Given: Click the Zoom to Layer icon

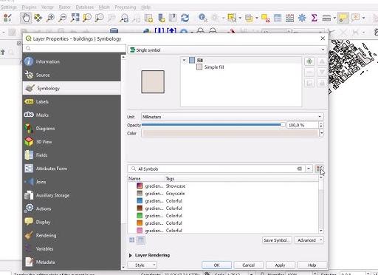Looking at the screenshot, I should (x=99, y=18).
